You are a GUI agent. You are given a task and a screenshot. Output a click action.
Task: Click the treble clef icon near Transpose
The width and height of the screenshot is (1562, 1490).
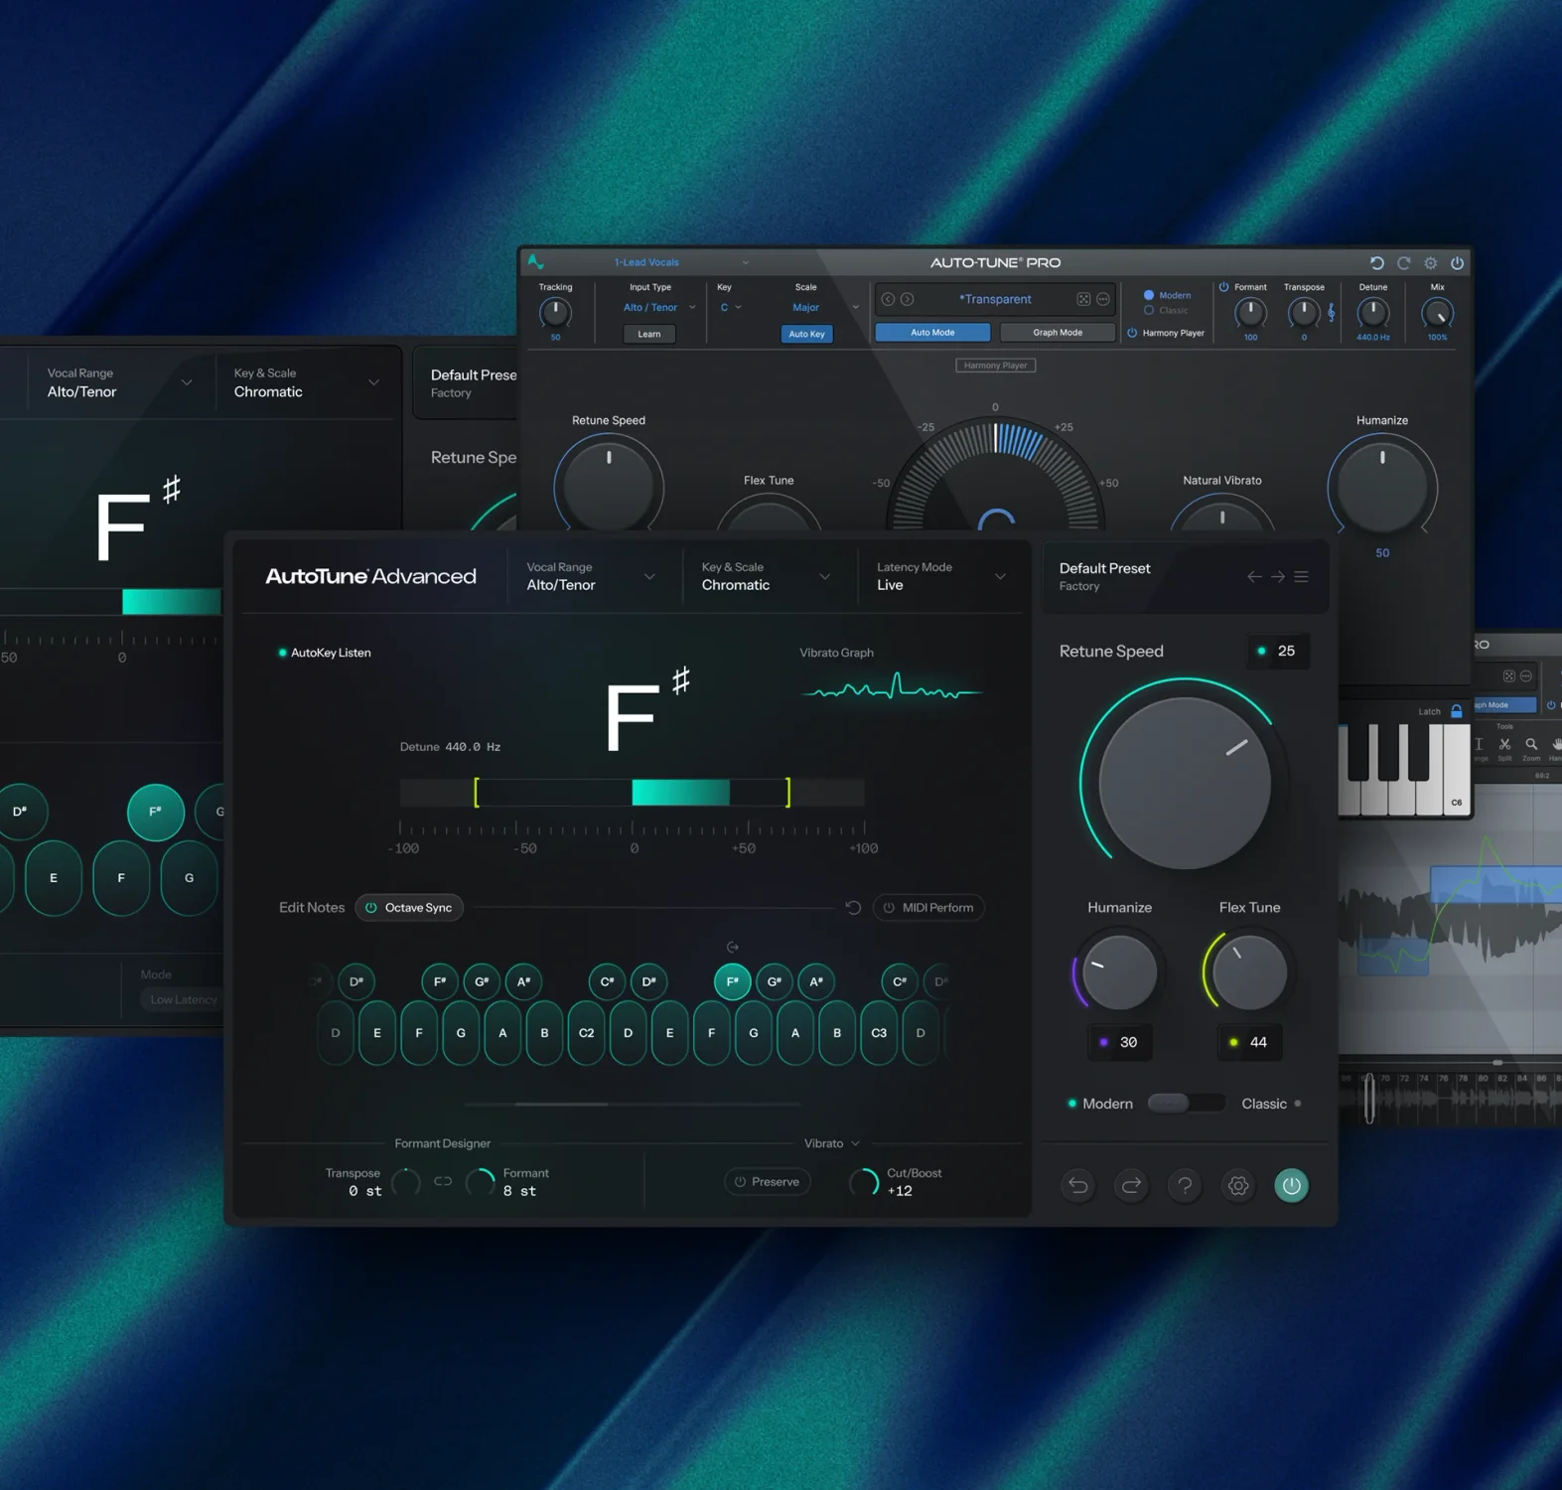coord(1331,312)
